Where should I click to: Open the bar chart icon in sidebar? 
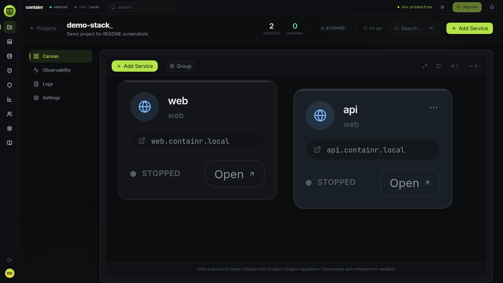click(x=10, y=100)
